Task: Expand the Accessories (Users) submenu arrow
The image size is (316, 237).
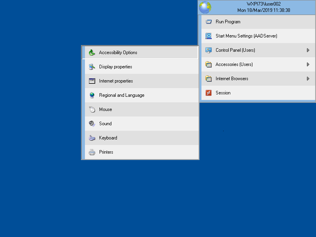Action: (x=308, y=64)
